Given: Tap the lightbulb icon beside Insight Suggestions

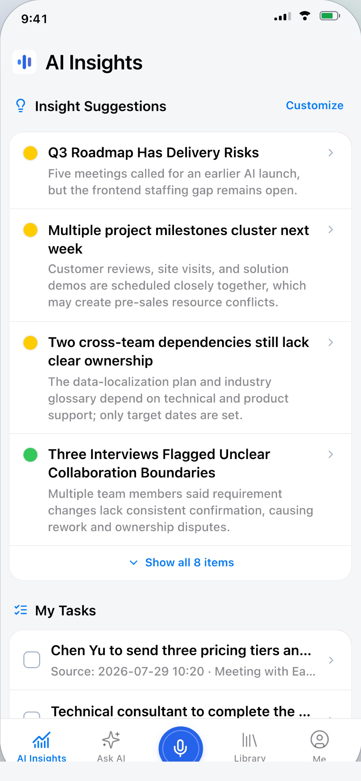Looking at the screenshot, I should click(x=21, y=106).
